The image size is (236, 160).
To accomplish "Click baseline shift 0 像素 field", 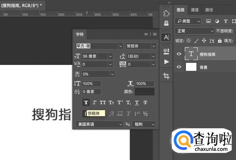I will tap(92, 92).
